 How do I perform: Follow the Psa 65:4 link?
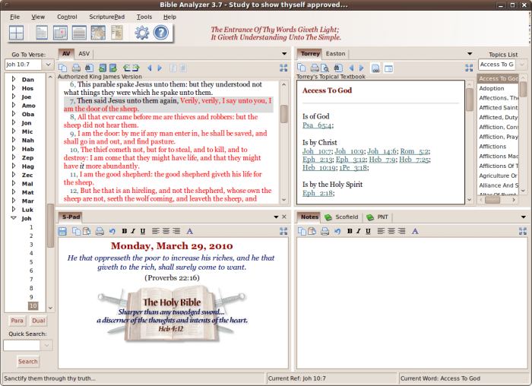[x=317, y=125]
